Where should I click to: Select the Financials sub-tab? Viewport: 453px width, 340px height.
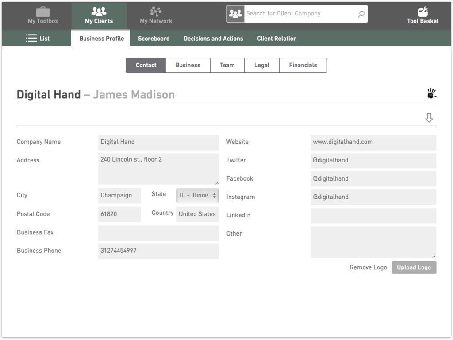303,66
